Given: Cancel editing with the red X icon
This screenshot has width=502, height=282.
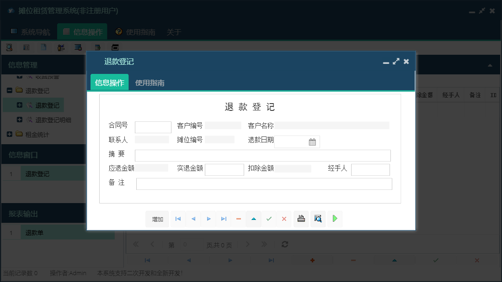Looking at the screenshot, I should (x=283, y=219).
